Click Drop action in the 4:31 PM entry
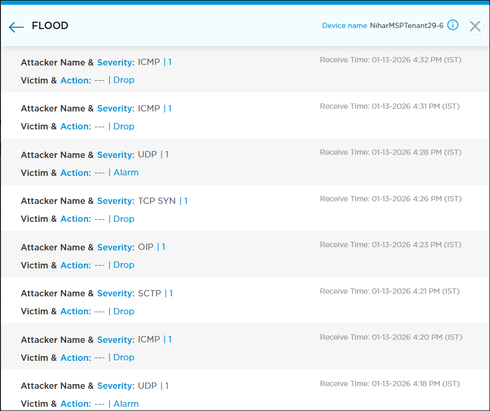Image resolution: width=490 pixels, height=411 pixels. point(124,126)
